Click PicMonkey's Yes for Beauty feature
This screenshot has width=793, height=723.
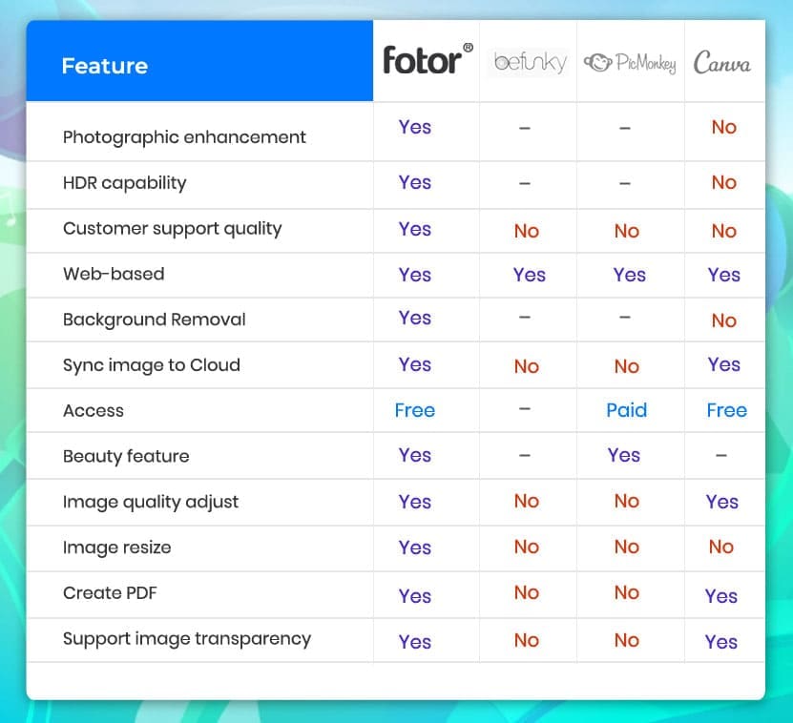624,456
